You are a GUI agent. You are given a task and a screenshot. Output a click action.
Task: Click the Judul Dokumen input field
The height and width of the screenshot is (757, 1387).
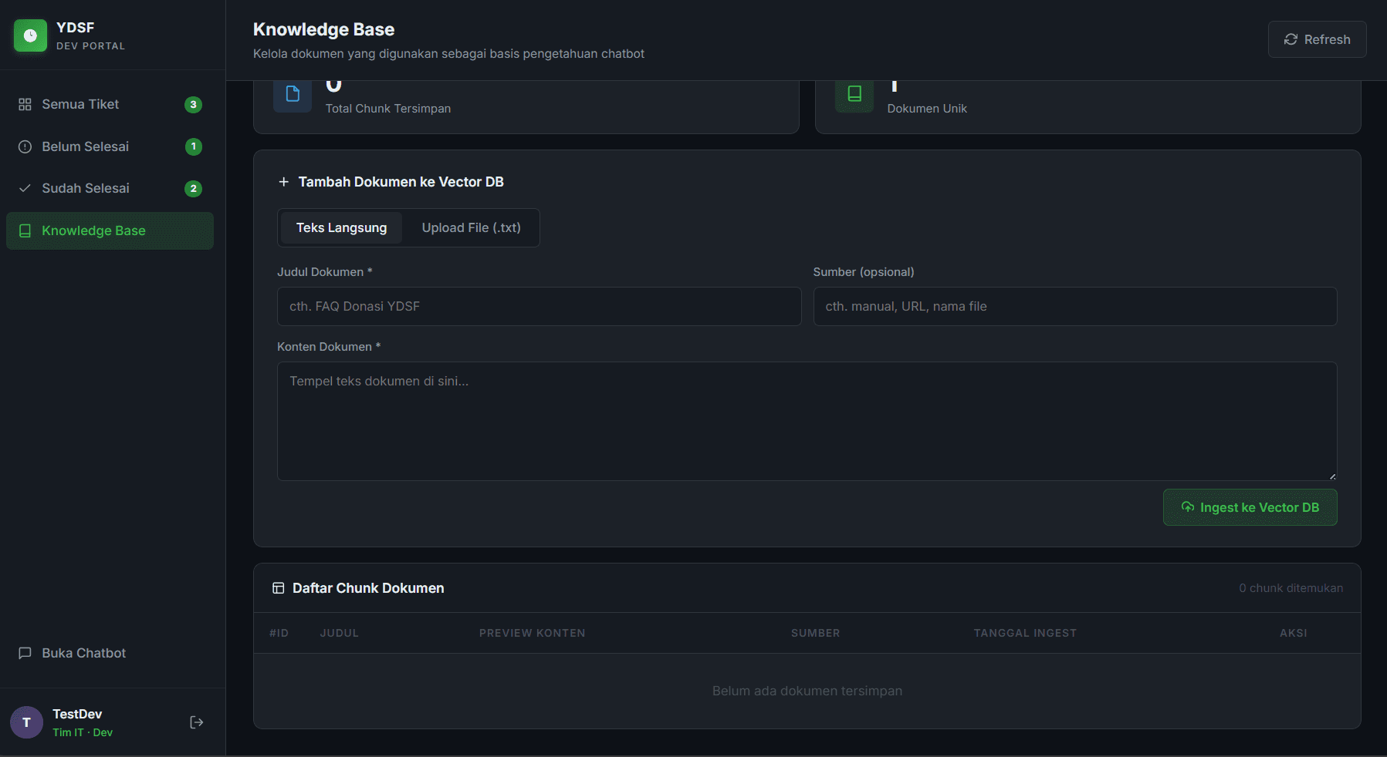539,306
